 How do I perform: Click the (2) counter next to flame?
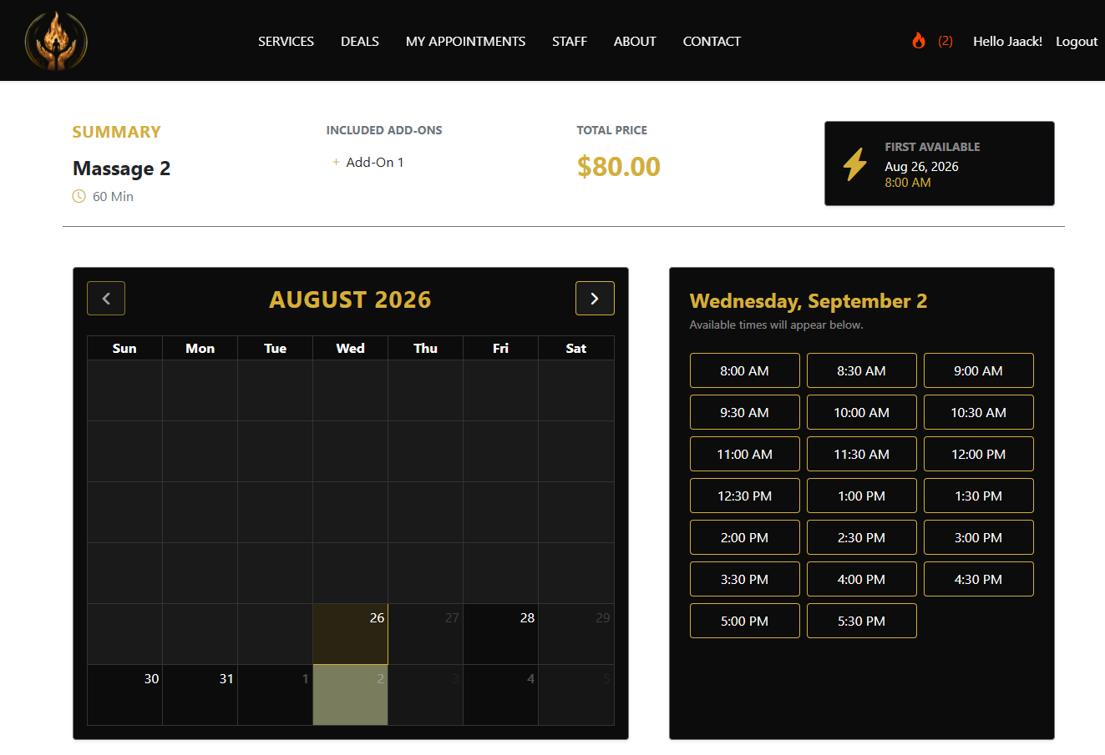tap(945, 41)
